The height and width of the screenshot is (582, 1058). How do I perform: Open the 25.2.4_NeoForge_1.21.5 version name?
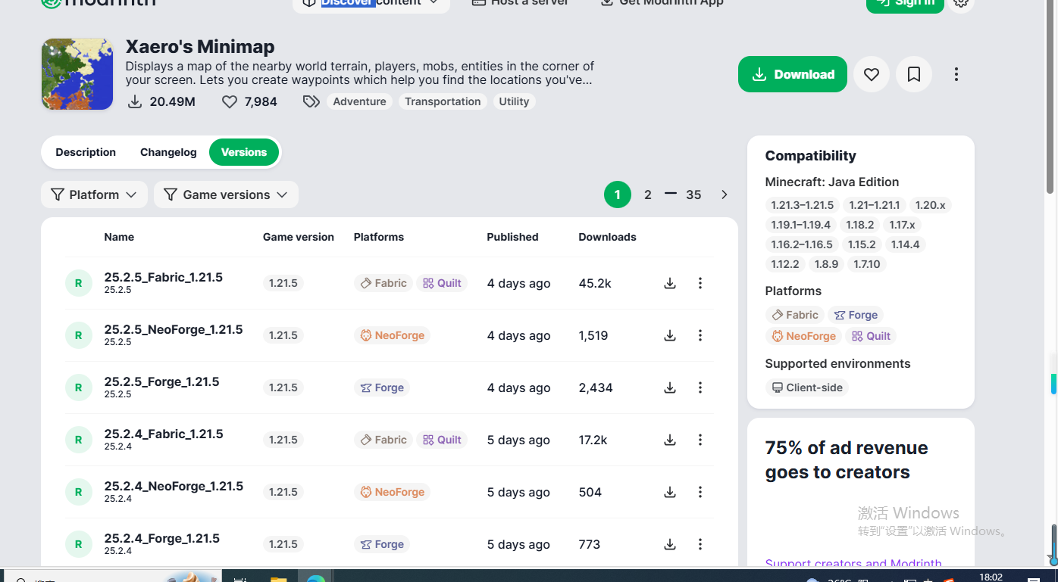coord(174,486)
